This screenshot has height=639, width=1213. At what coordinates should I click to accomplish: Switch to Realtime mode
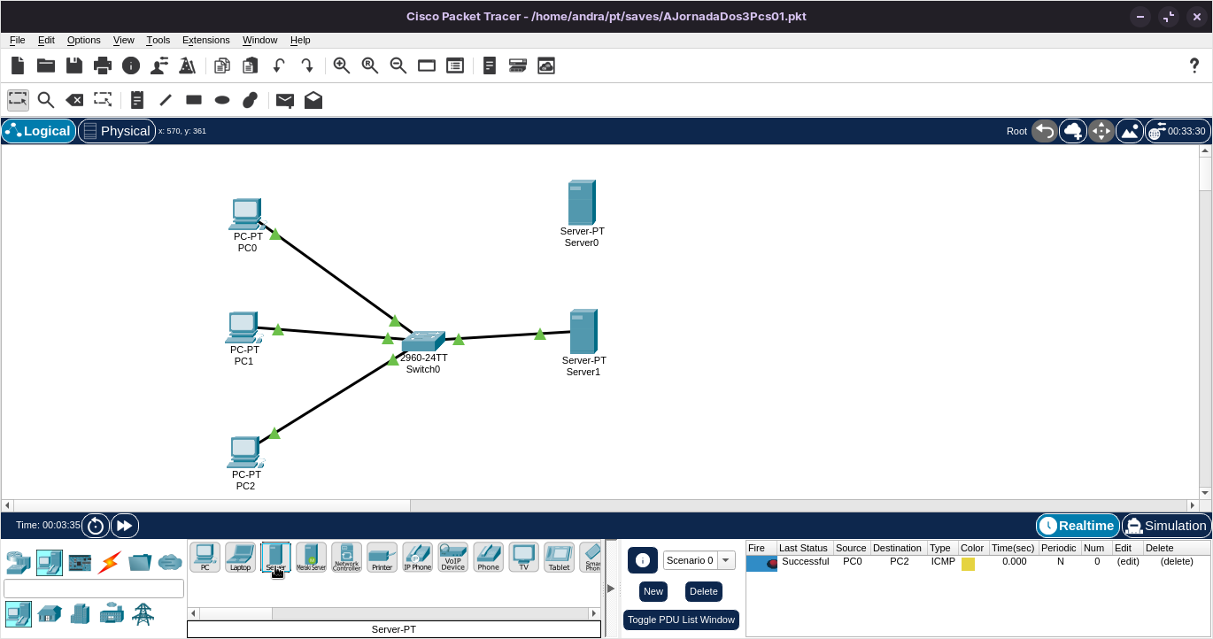tap(1078, 526)
